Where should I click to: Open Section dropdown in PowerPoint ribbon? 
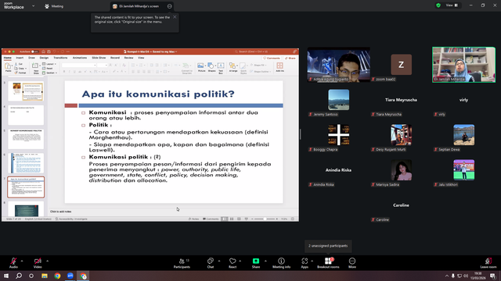pos(49,73)
